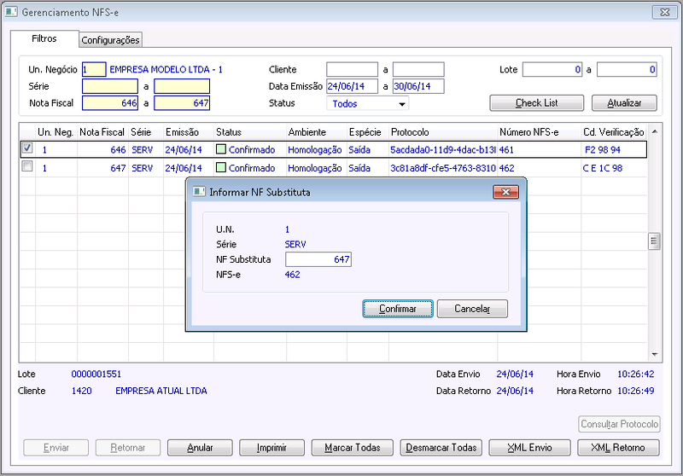Select the Filtros tab

click(44, 38)
